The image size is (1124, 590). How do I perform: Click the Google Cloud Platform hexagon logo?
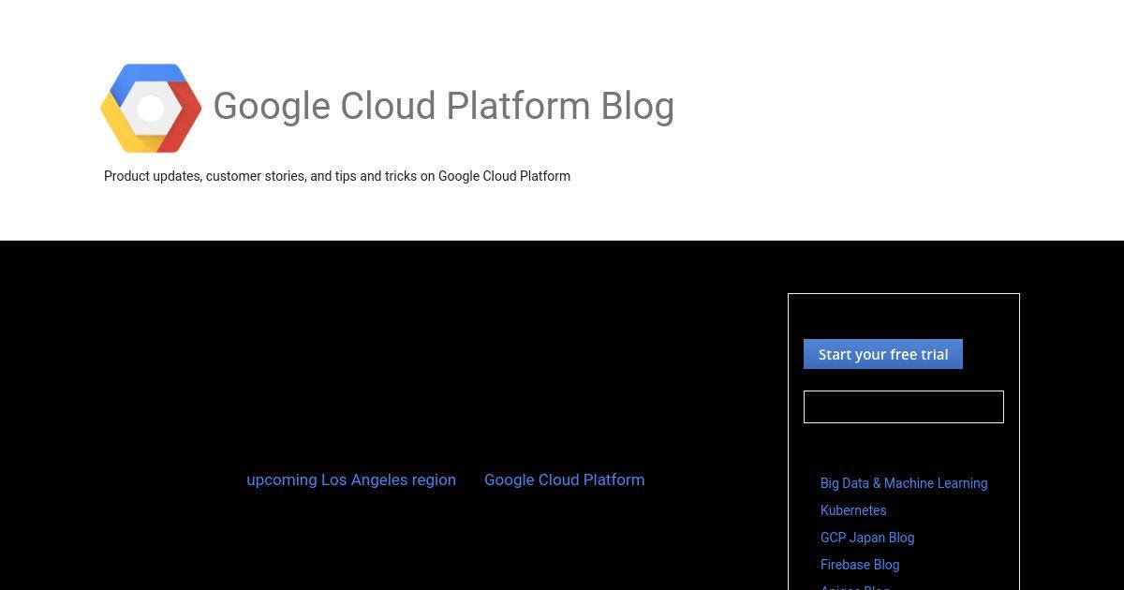pos(151,108)
